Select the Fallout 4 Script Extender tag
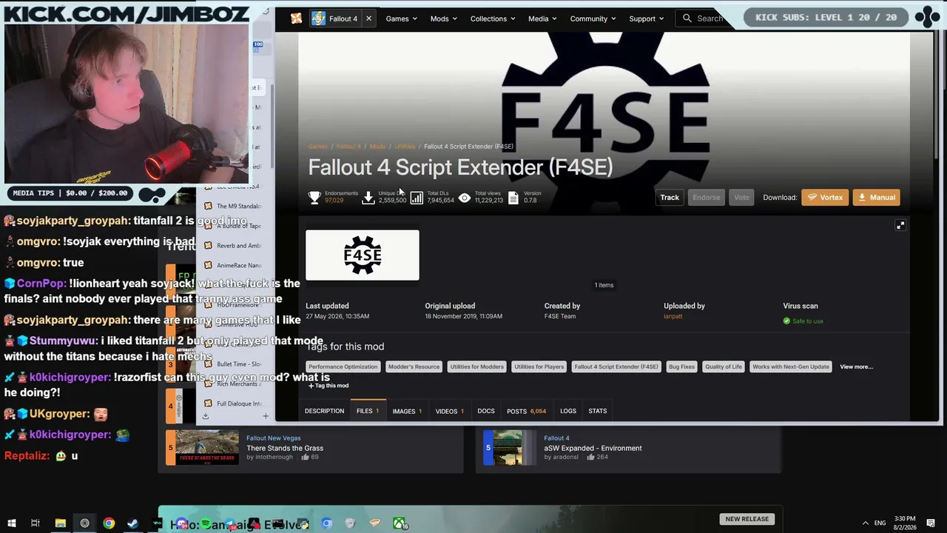This screenshot has width=947, height=533. point(616,366)
